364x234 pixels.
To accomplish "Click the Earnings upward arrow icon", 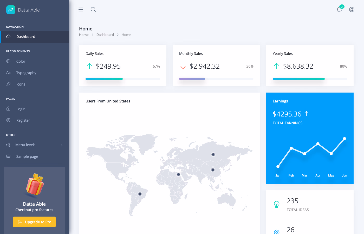I will point(307,114).
